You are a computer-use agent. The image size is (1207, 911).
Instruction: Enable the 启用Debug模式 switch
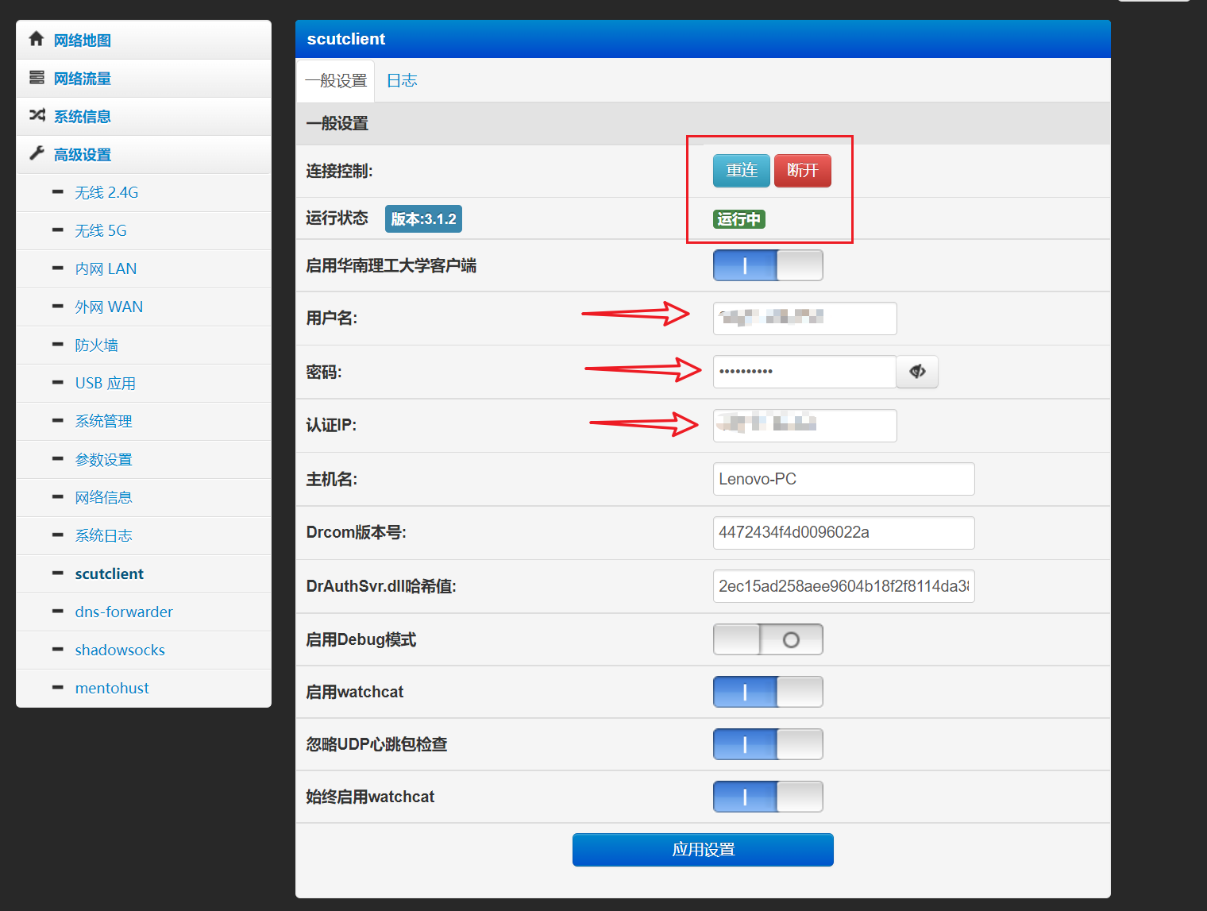[x=767, y=639]
